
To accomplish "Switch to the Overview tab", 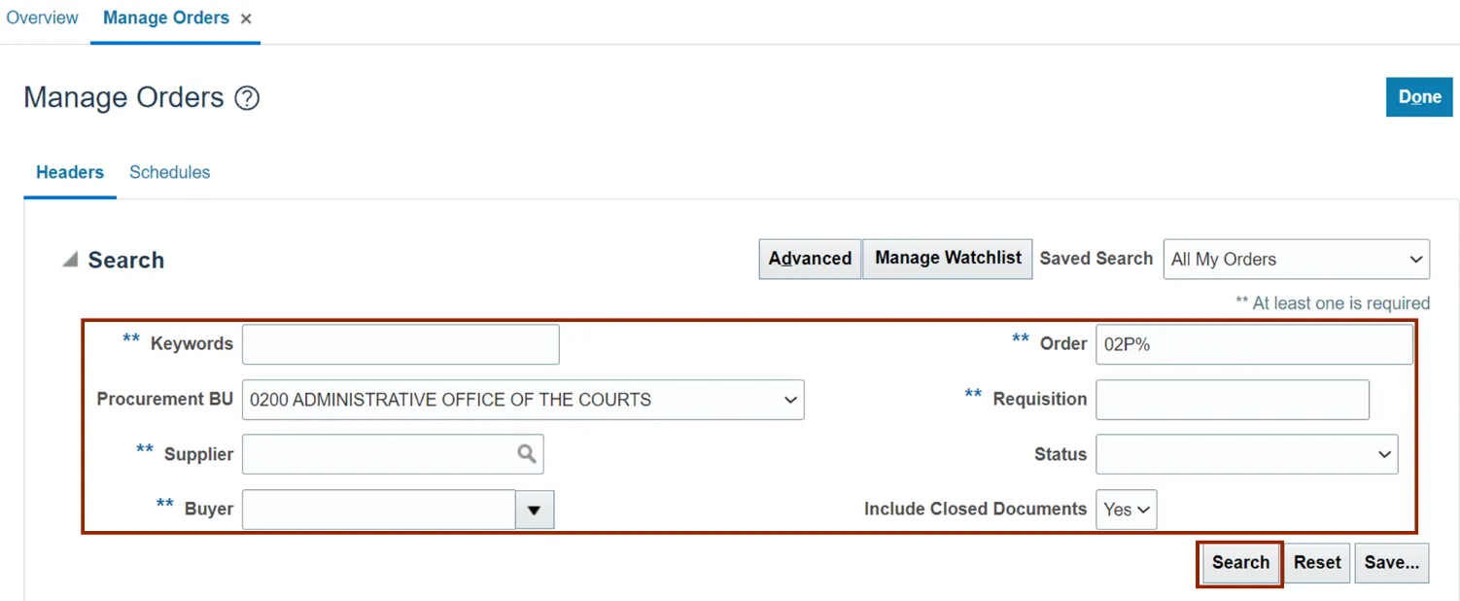I will 43,18.
